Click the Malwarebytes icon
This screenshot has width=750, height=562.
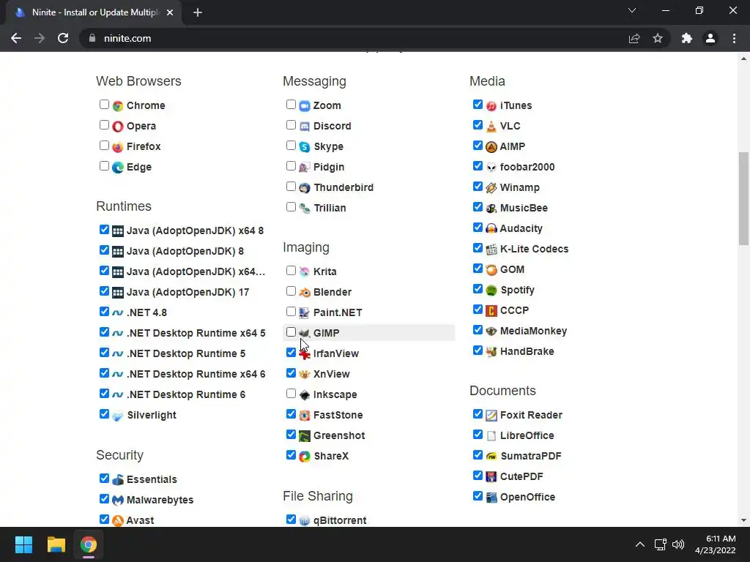118,500
